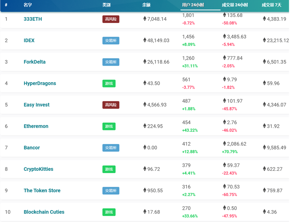290x222 pixels.
Task: Click 交易所 tag on ForkDelta row
Action: pos(111,62)
